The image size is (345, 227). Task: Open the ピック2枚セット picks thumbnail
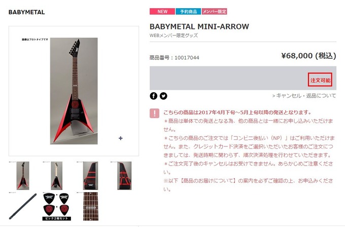tap(56, 206)
